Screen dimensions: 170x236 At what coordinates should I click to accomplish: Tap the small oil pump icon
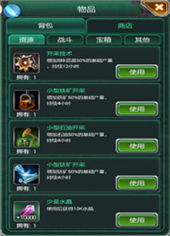[26, 137]
